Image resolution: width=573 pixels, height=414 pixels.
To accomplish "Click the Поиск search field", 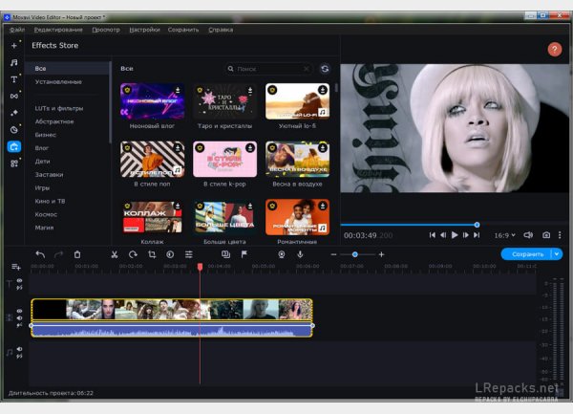I will coord(269,69).
